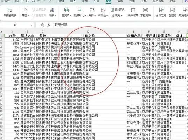Viewport: 188px width, 140px height.
Task: Switch to the 公式 tab
Action: [97, 1]
